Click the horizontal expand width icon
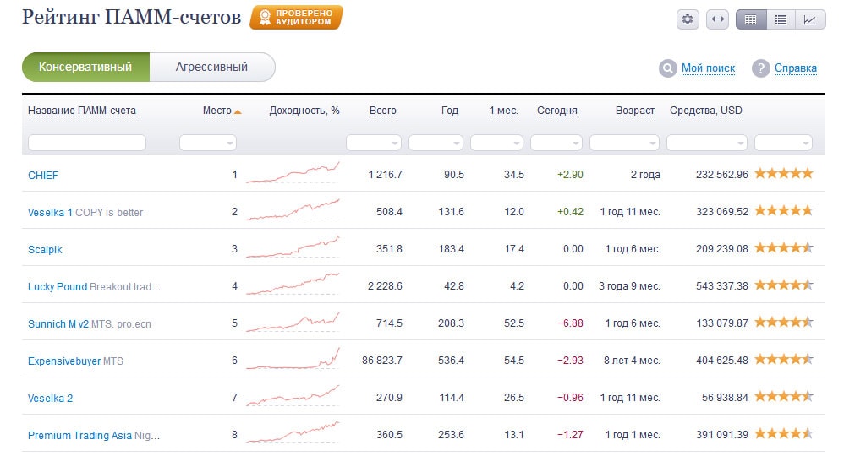Image resolution: width=844 pixels, height=456 pixels. (717, 19)
